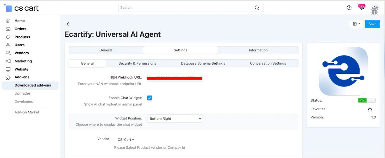Click the 'Ecartify: Universal AI Agent' heading
385x158 pixels.
click(x=113, y=34)
